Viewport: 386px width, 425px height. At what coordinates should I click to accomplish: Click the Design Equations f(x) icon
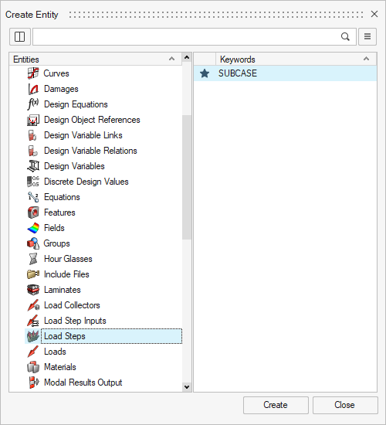click(33, 104)
